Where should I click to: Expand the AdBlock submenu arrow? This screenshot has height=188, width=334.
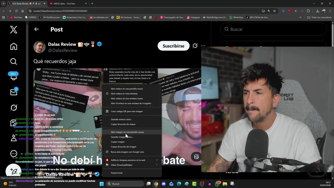[x=157, y=160]
